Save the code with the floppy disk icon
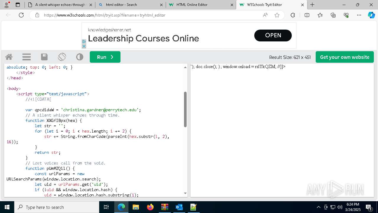Image resolution: width=378 pixels, height=213 pixels. [44, 57]
